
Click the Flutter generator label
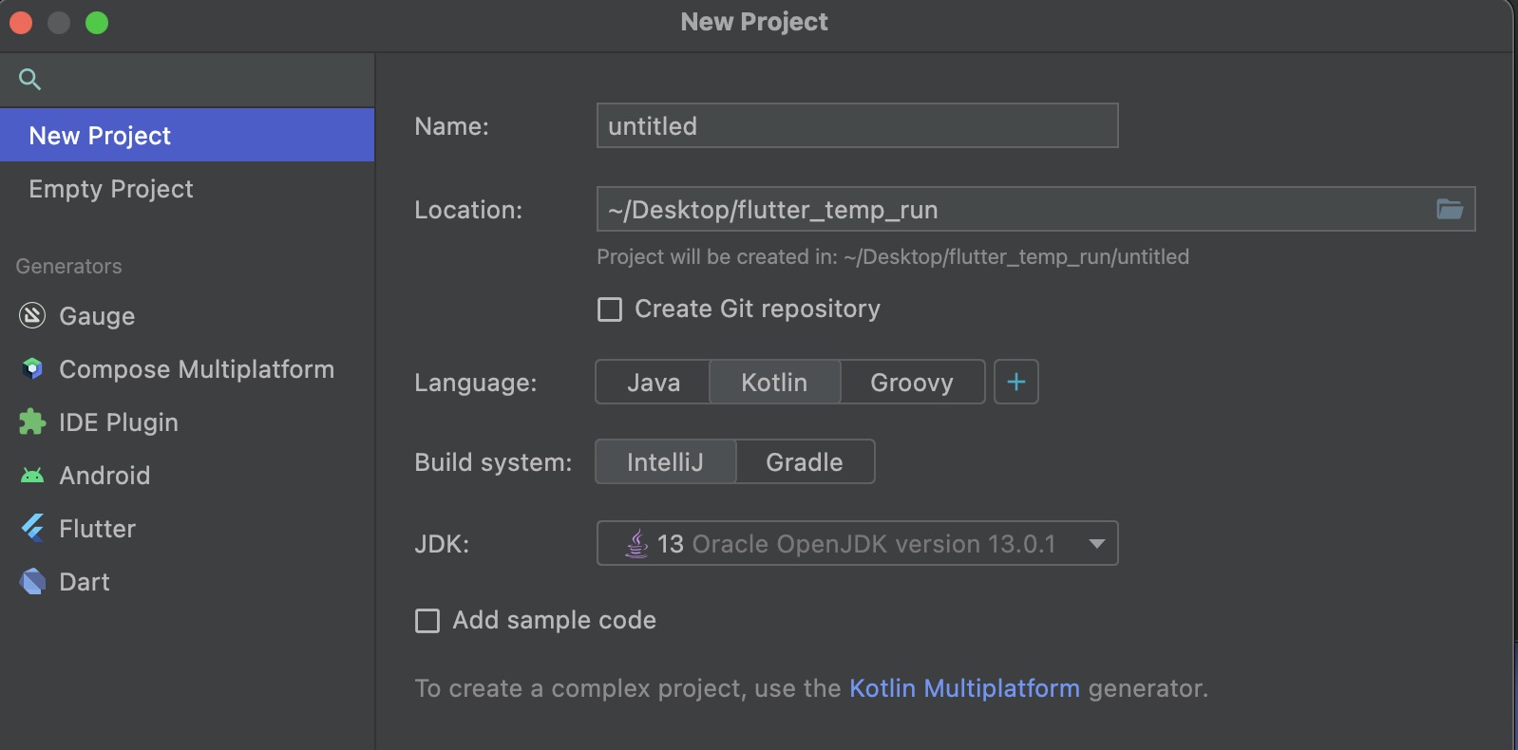click(x=97, y=529)
